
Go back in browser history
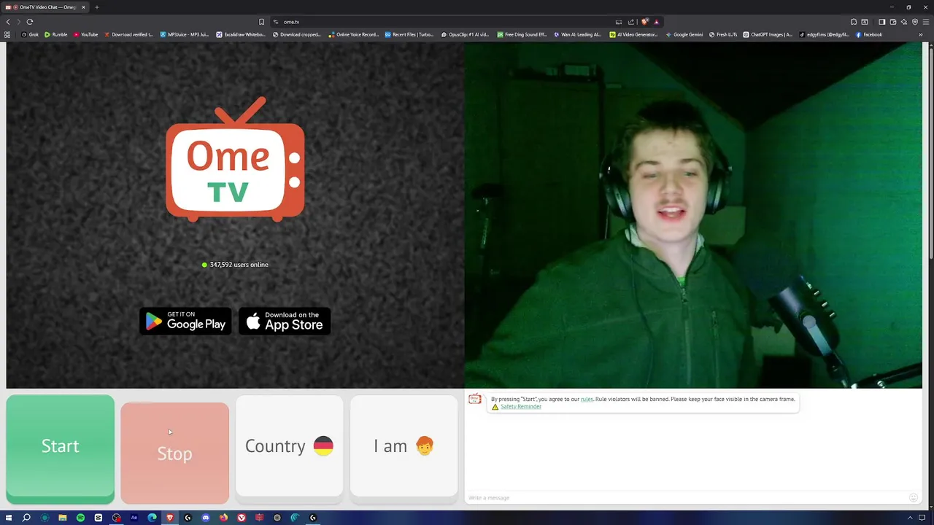coord(8,22)
